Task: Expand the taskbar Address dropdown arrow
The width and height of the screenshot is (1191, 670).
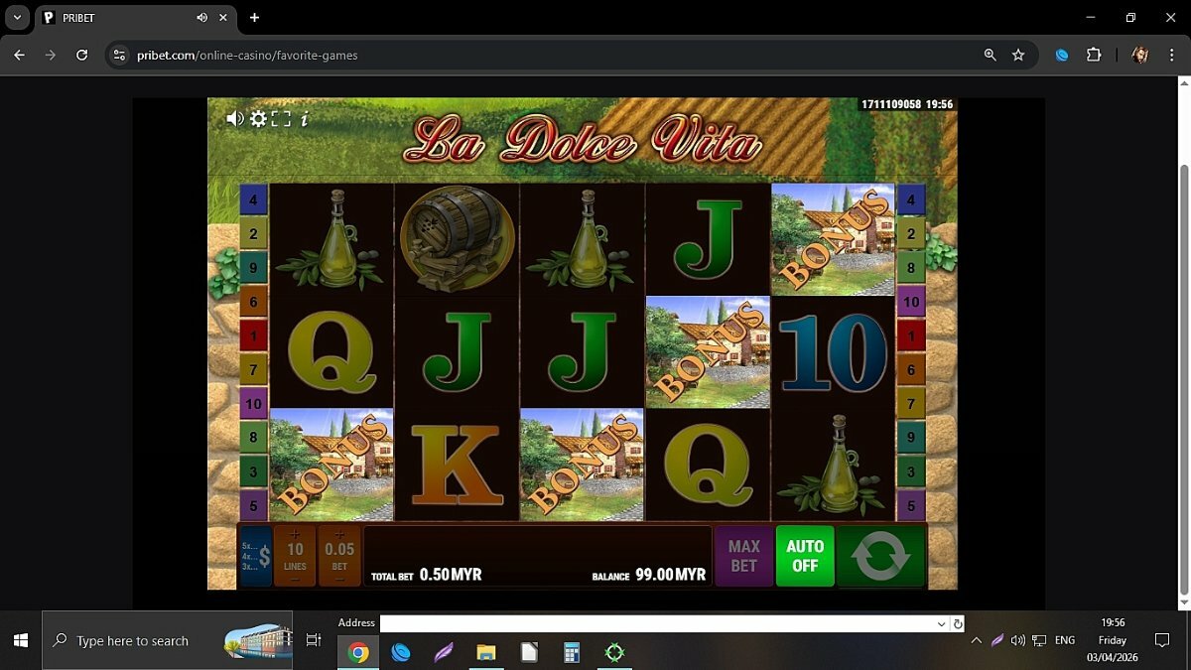Action: pos(941,623)
